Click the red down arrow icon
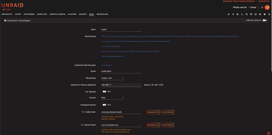This screenshot has width=272, height=135. tap(268, 133)
